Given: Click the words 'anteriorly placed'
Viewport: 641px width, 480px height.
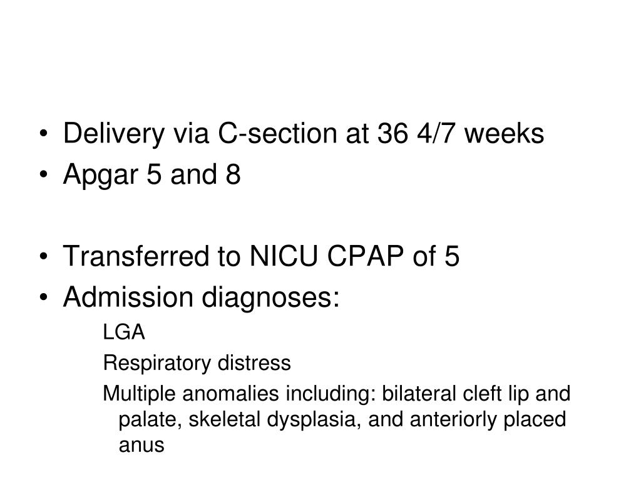Looking at the screenshot, I should click(x=488, y=419).
